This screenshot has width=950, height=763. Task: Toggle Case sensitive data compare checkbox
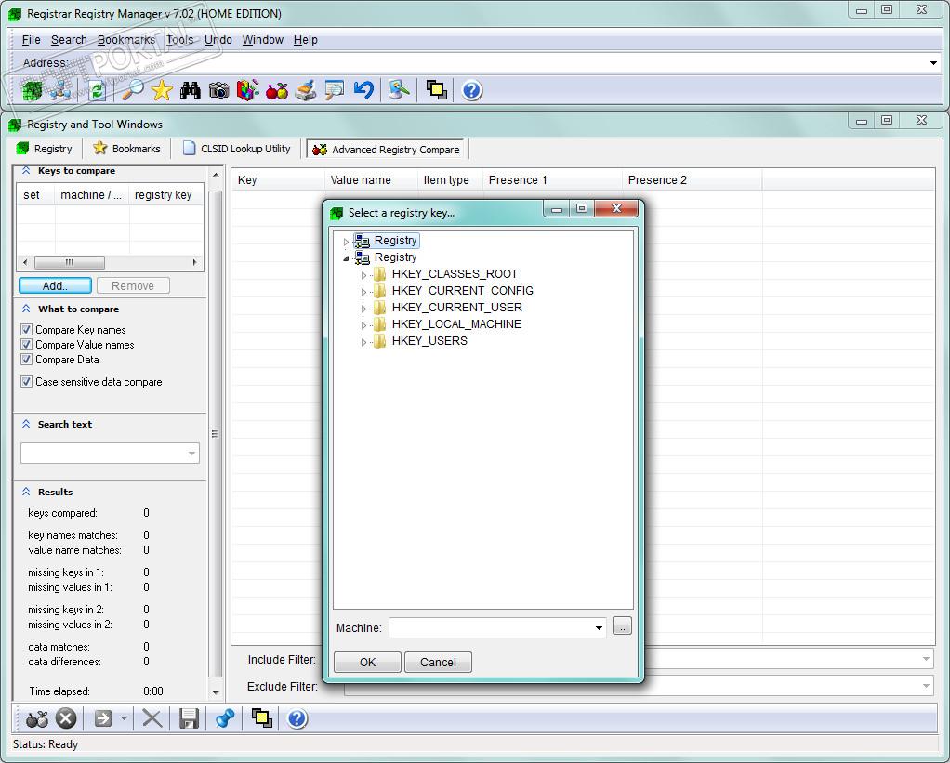click(x=26, y=381)
